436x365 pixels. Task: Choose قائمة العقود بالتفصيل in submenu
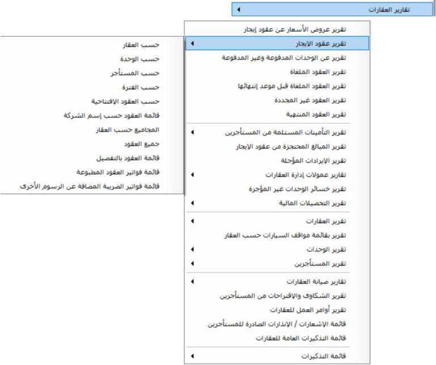click(x=92, y=158)
